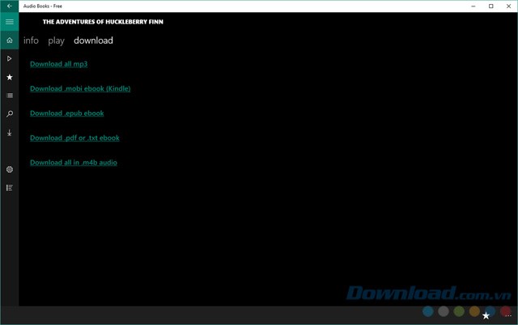518x325 pixels.
Task: Open the now playing sidebar icon
Action: pyautogui.click(x=10, y=59)
